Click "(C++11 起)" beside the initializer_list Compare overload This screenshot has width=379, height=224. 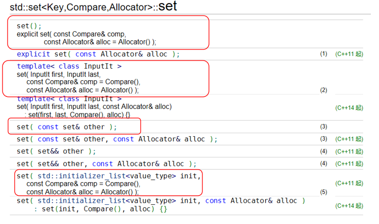(349, 184)
